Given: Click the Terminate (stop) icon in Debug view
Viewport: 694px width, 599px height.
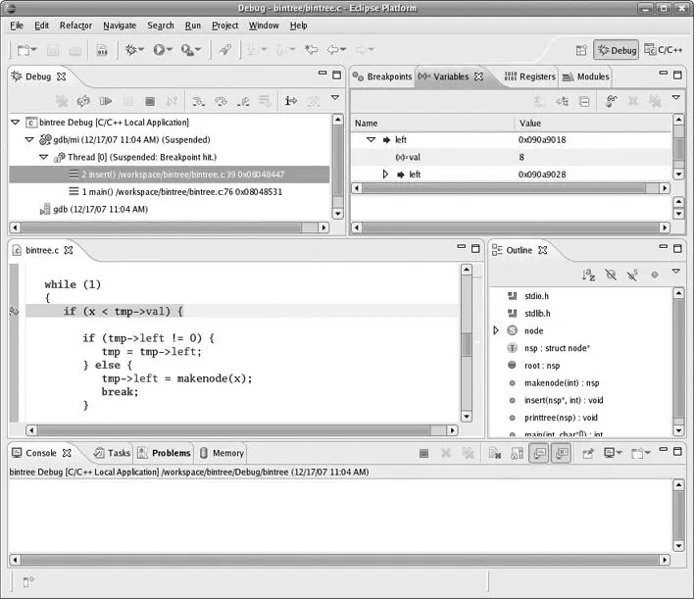Looking at the screenshot, I should point(150,101).
